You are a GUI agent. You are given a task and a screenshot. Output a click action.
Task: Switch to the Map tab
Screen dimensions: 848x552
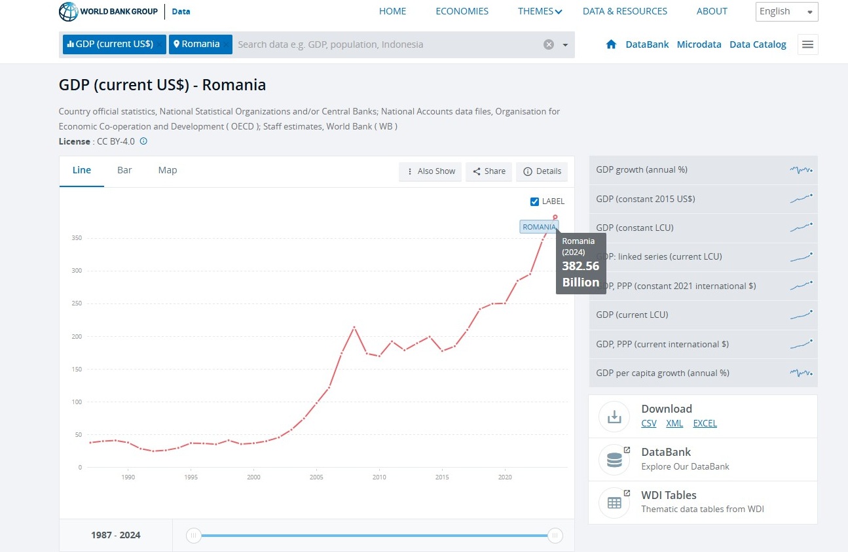tap(168, 170)
